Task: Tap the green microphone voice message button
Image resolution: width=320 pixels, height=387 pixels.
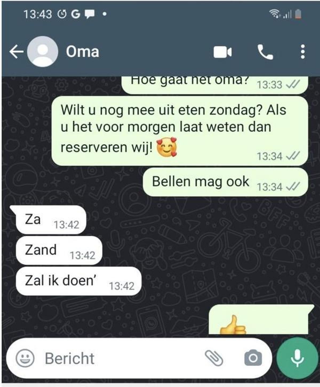Action: pyautogui.click(x=297, y=358)
